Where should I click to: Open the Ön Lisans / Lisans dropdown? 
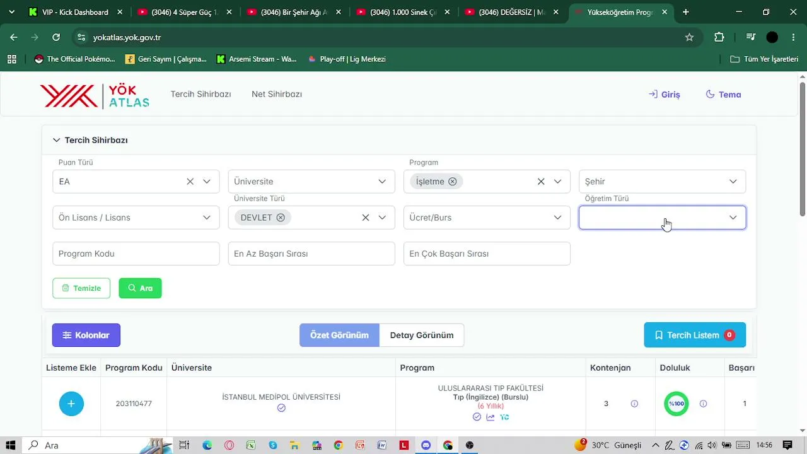[x=136, y=218]
